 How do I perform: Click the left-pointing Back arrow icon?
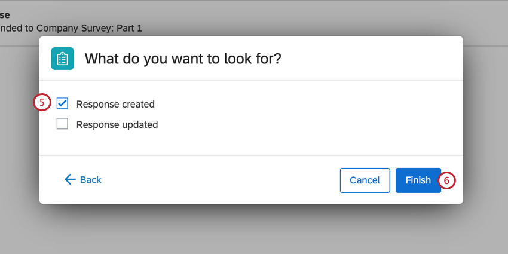[x=70, y=179]
